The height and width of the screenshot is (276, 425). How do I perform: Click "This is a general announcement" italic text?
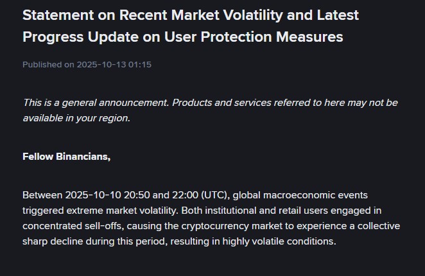click(95, 103)
